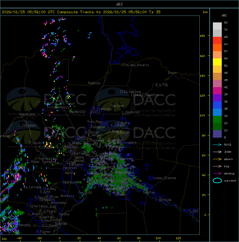Click the S_Francisco label
The width and height of the screenshot is (239, 242).
pos(103,109)
